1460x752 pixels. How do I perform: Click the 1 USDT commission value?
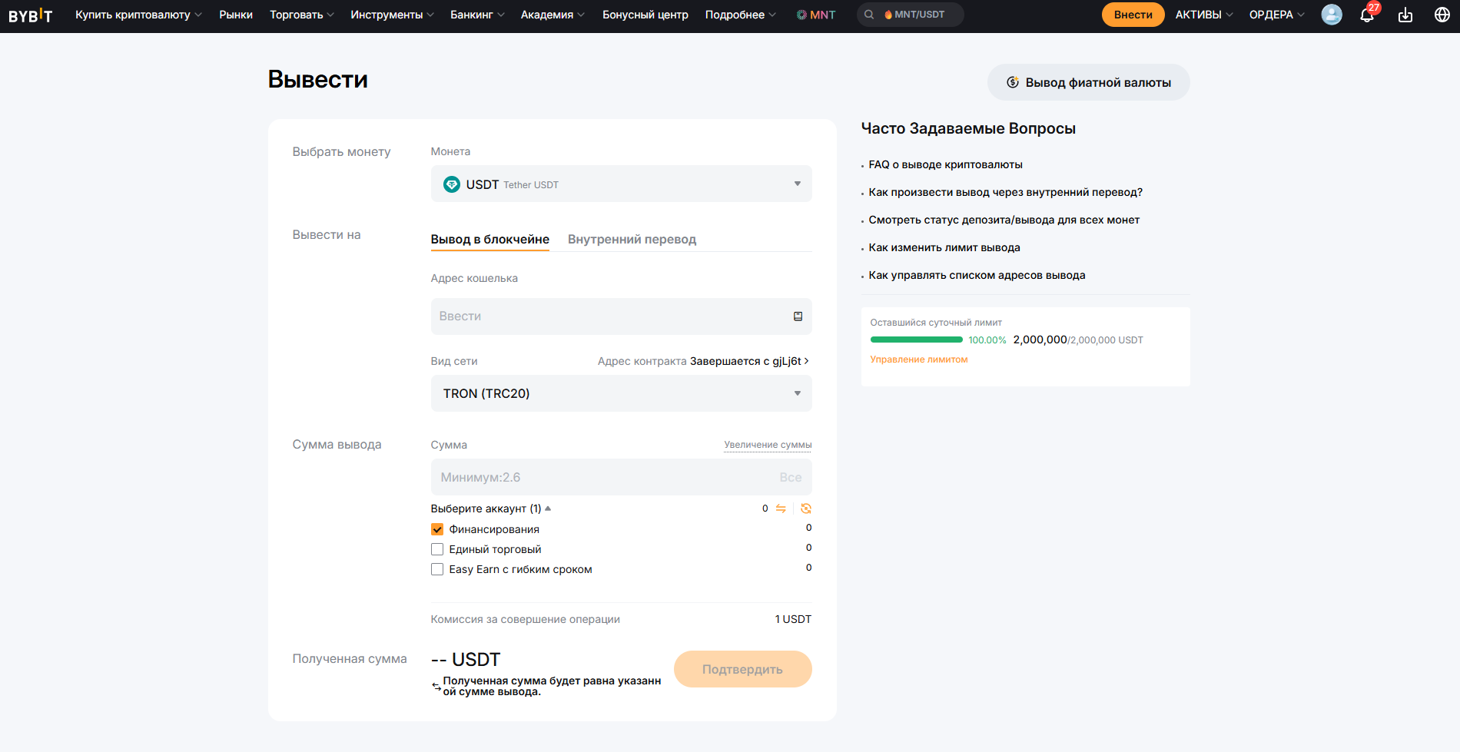793,619
